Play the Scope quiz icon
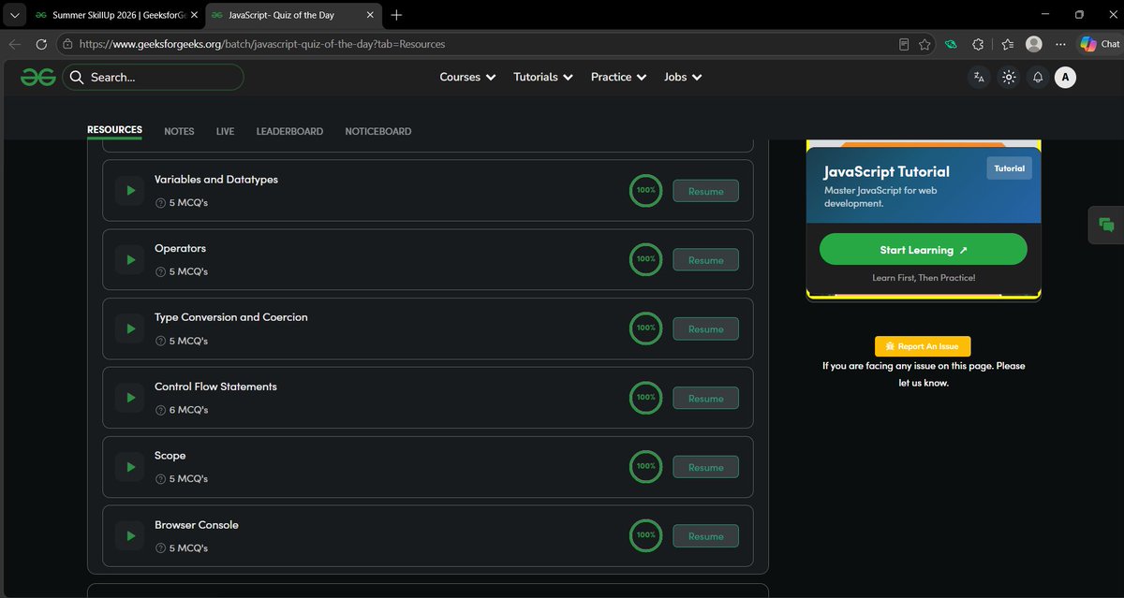The height and width of the screenshot is (598, 1124). click(x=130, y=467)
